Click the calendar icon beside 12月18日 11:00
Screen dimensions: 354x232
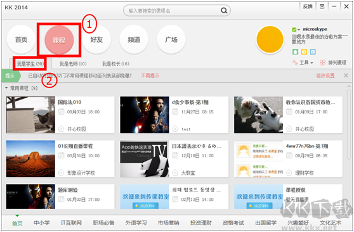tap(175, 155)
